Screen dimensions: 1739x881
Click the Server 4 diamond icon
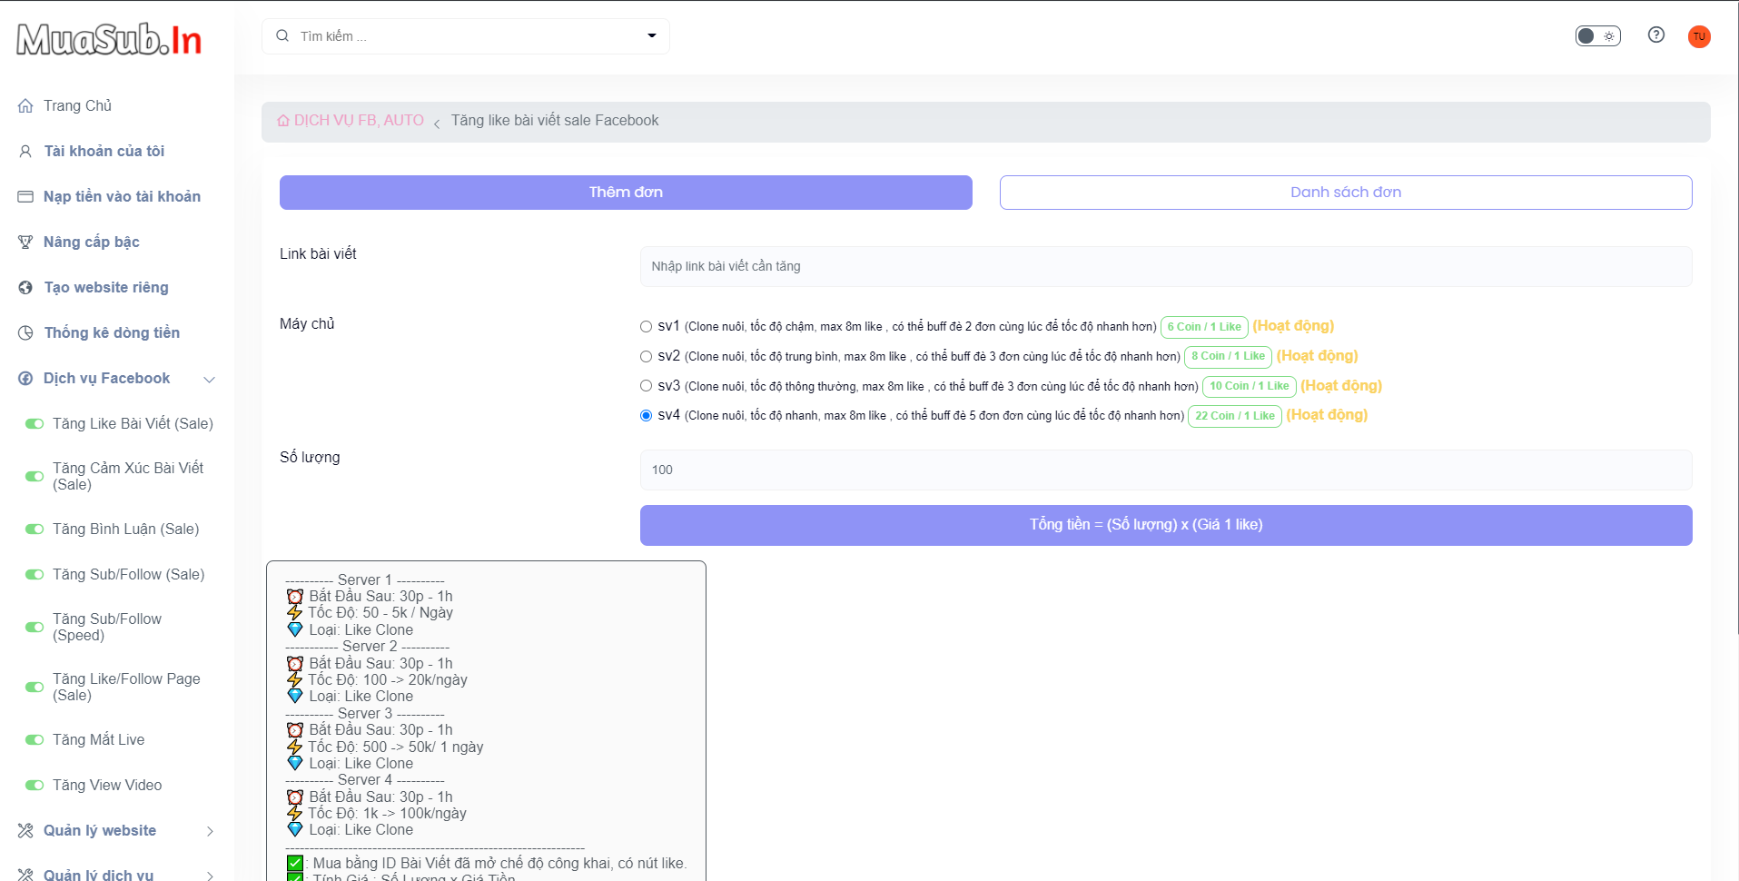point(295,829)
